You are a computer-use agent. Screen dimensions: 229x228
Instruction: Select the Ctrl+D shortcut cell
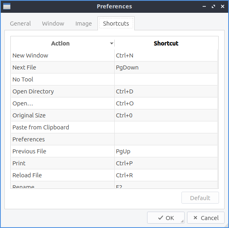(x=166, y=91)
